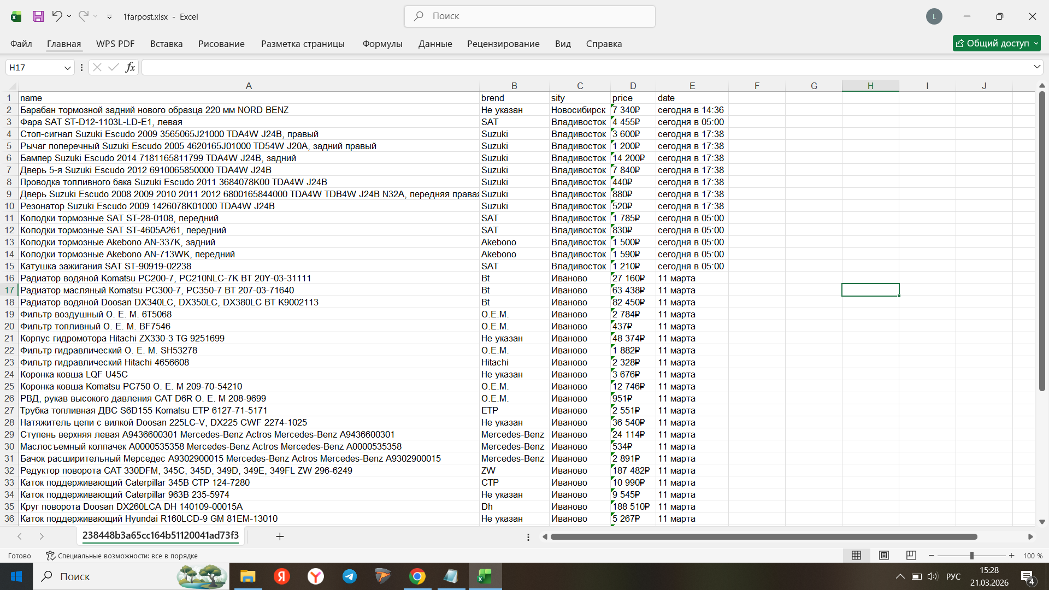Open the Undo history dropdown arrow
Viewport: 1049px width, 590px height.
pyautogui.click(x=69, y=16)
